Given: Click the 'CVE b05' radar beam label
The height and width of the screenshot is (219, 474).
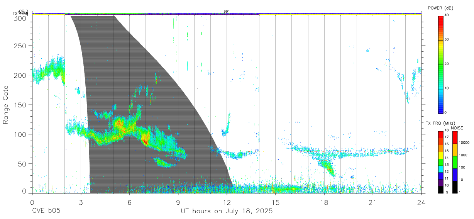Looking at the screenshot, I should (x=46, y=211).
